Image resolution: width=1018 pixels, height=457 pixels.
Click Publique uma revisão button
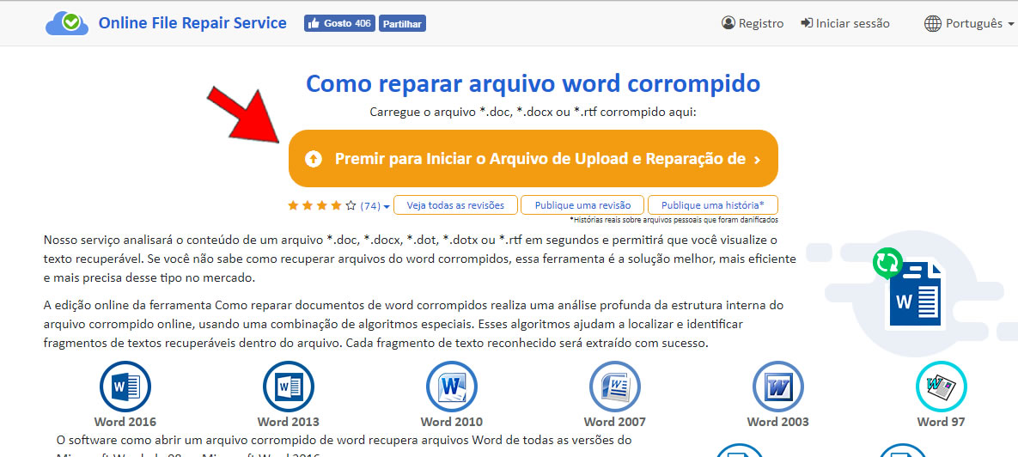582,205
